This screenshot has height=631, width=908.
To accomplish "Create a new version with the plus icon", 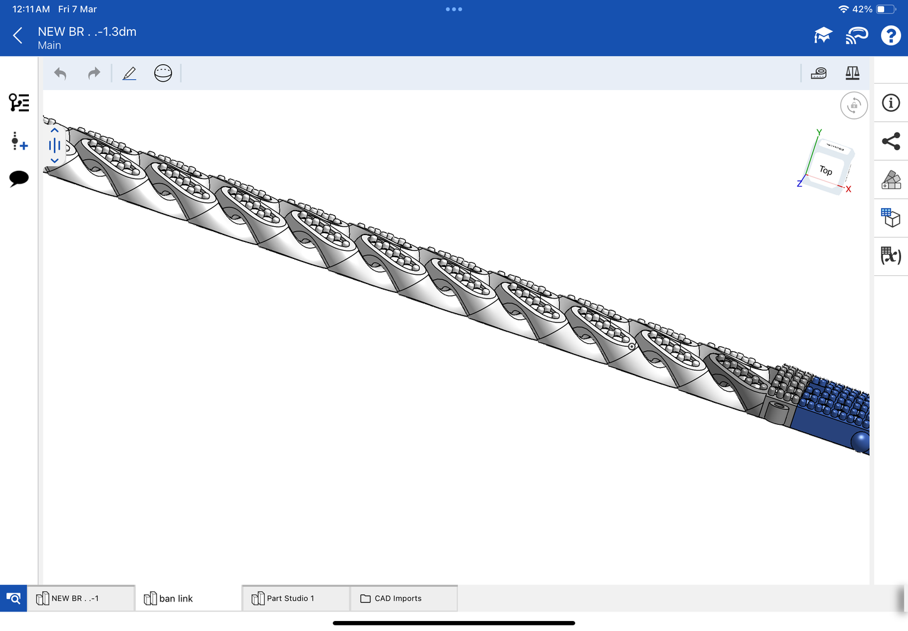I will pos(19,141).
